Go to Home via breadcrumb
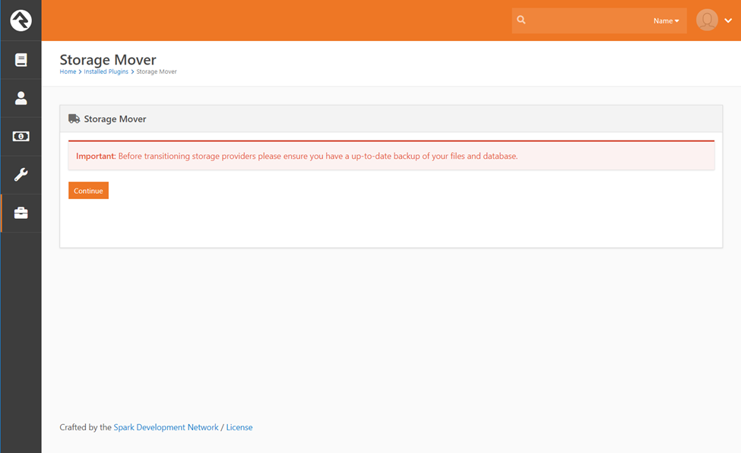This screenshot has height=453, width=741. click(x=68, y=72)
